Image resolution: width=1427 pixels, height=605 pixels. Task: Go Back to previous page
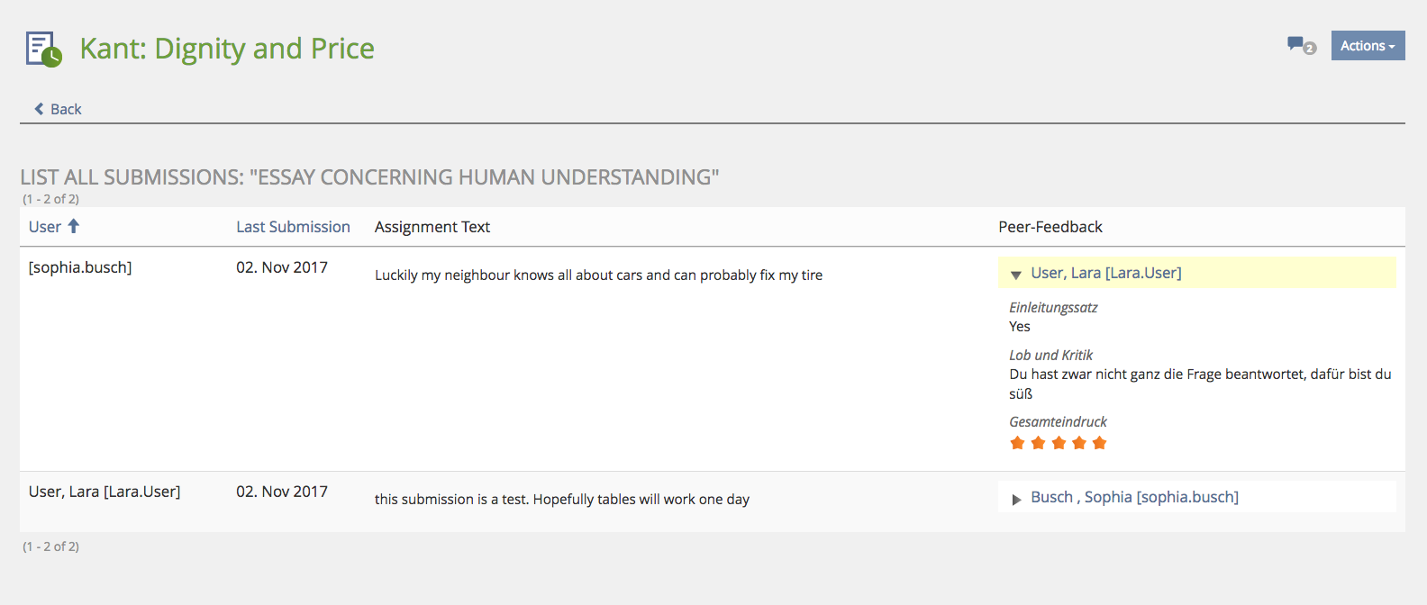click(x=66, y=109)
